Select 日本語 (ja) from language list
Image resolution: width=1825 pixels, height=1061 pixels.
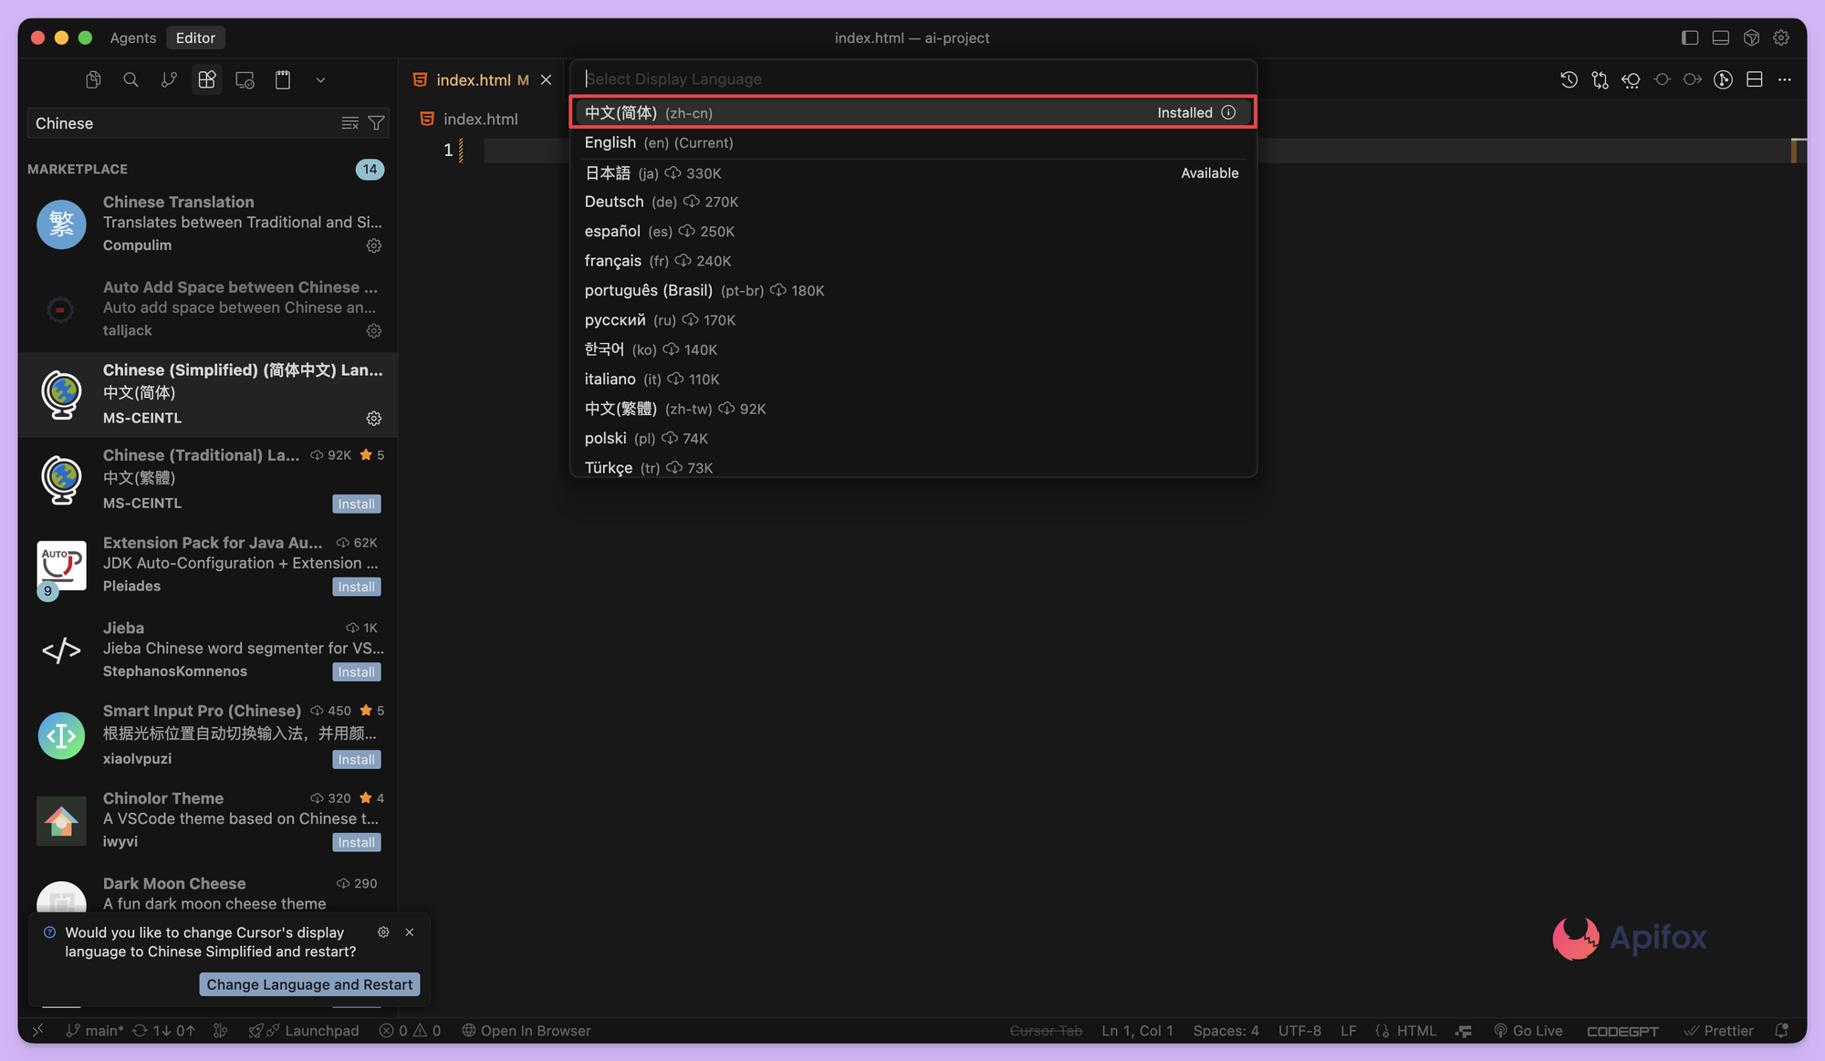click(608, 172)
